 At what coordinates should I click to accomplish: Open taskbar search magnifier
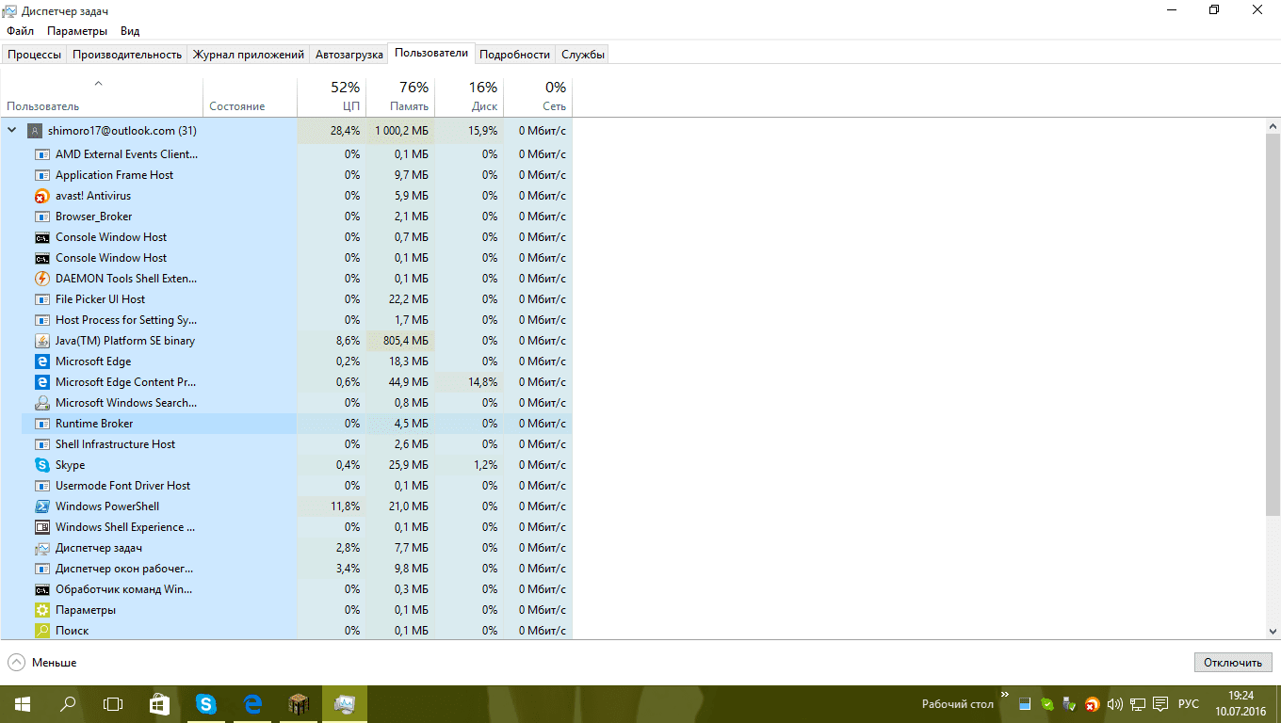pyautogui.click(x=68, y=703)
